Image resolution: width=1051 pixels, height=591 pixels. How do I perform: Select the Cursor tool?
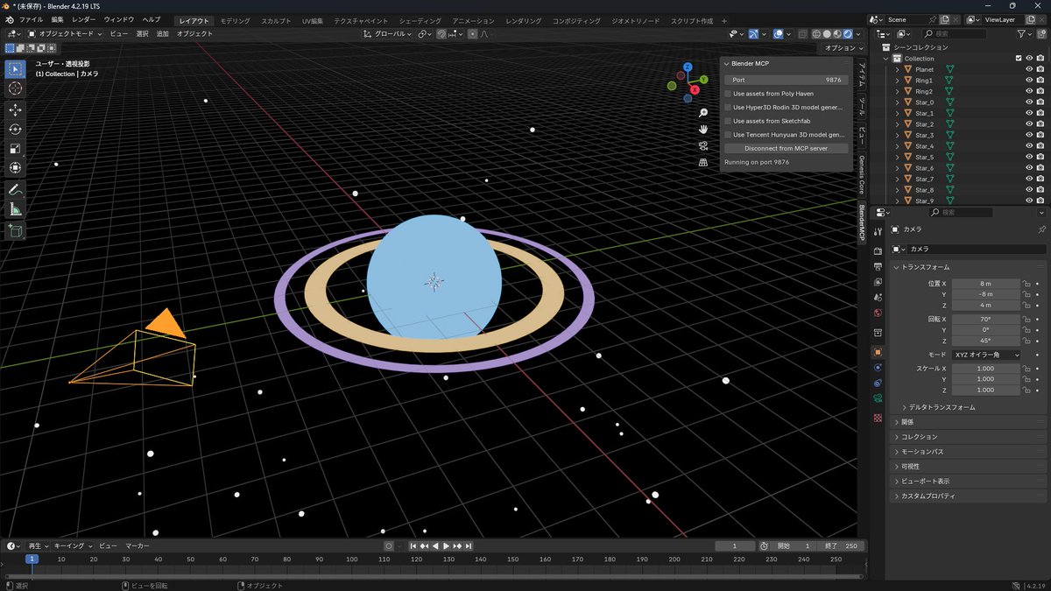click(x=15, y=88)
